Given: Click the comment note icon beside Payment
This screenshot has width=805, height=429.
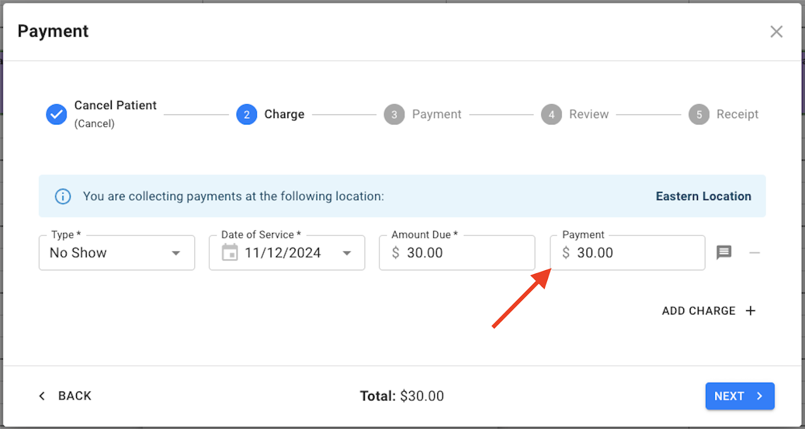Looking at the screenshot, I should [723, 252].
